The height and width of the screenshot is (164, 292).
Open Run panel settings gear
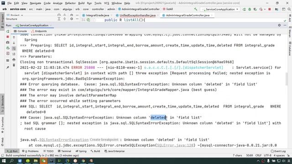tap(279, 25)
